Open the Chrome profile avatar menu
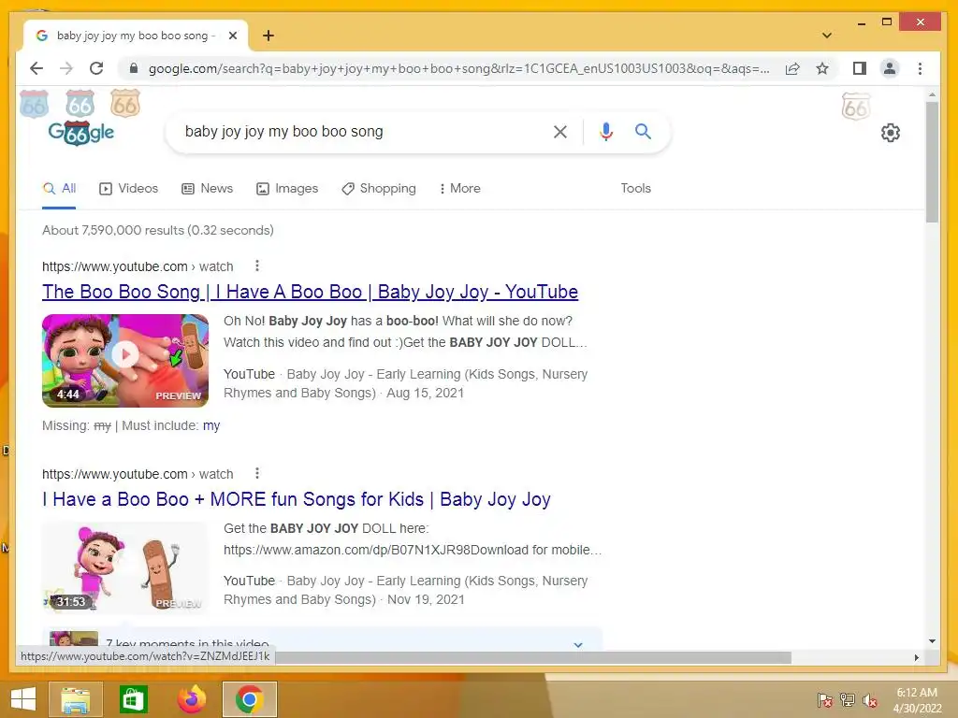Image resolution: width=958 pixels, height=718 pixels. 890,68
